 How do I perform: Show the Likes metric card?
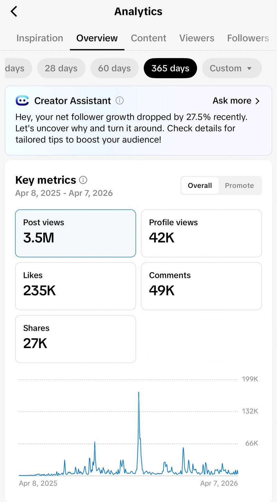[75, 286]
